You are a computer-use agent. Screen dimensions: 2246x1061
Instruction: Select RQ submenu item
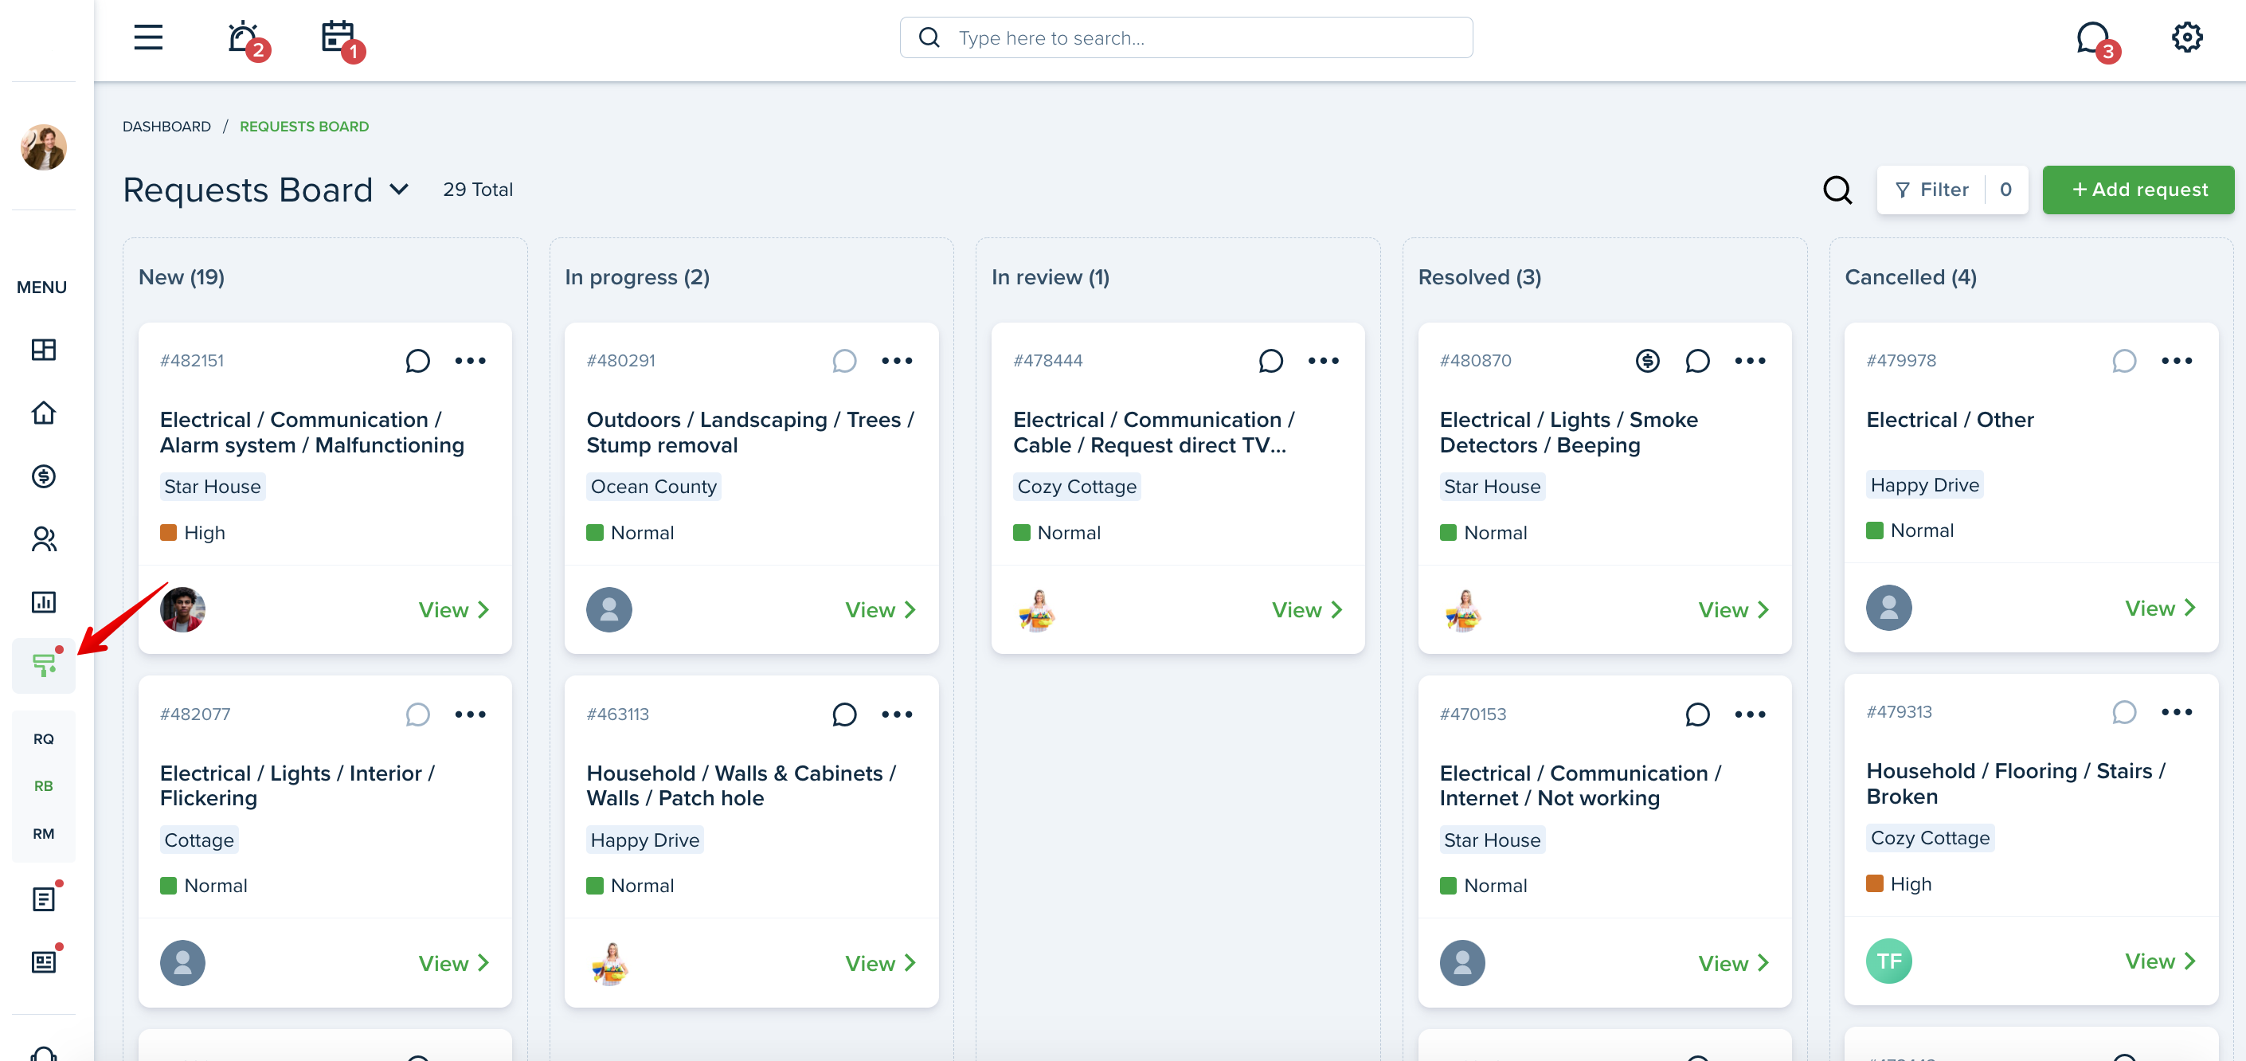coord(44,738)
